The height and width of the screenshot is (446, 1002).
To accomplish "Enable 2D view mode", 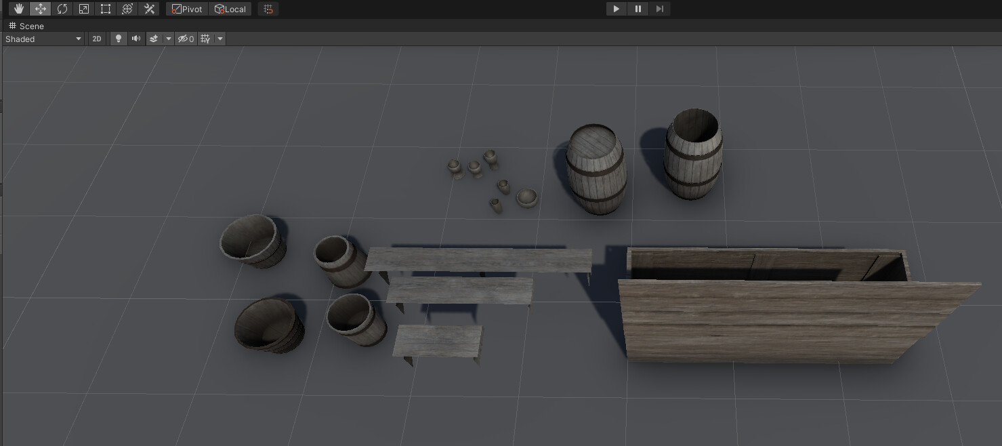I will 96,39.
